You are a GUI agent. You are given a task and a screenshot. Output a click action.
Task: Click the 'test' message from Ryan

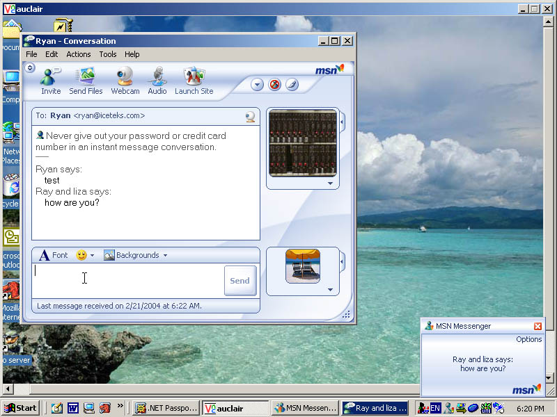[x=52, y=181]
